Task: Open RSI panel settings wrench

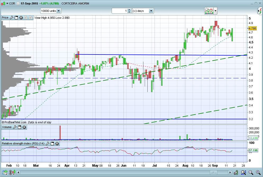Action: pos(47,144)
